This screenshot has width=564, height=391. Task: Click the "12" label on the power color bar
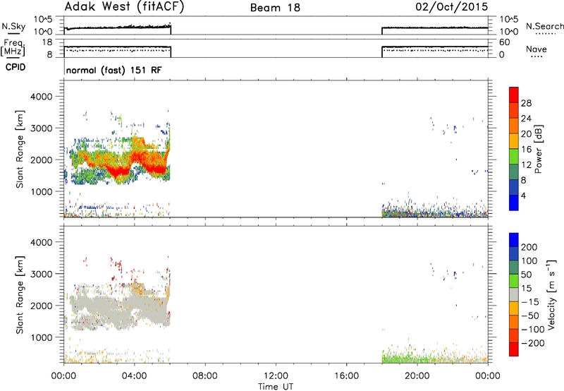526,165
